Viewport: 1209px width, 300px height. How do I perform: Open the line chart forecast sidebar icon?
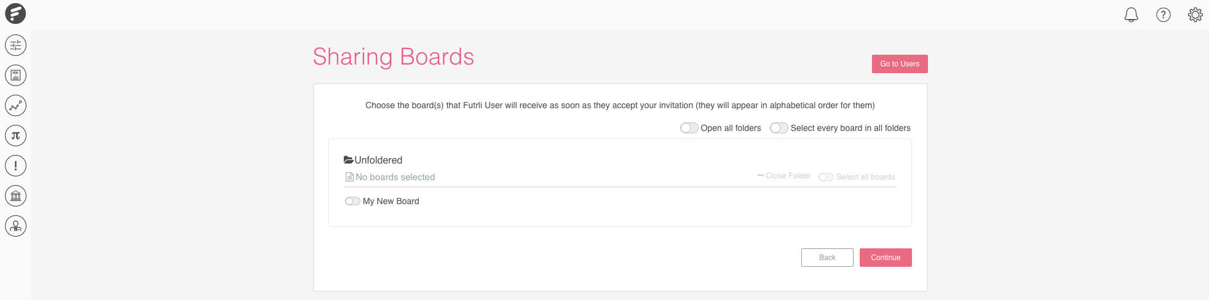pyautogui.click(x=15, y=105)
